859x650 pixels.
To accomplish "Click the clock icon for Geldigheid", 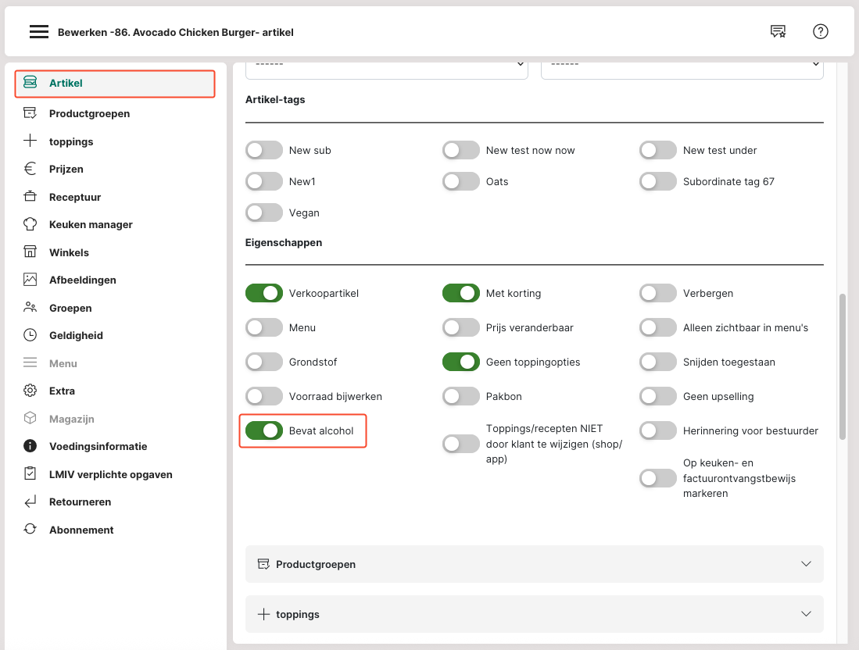I will 30,335.
